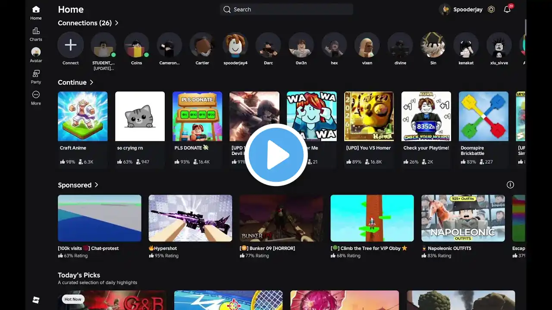Open 0w3n connection avatar
This screenshot has height=310, width=552.
pos(301,45)
